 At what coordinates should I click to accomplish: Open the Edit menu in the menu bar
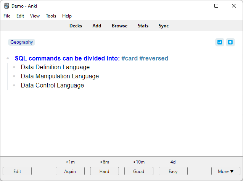click(x=20, y=16)
